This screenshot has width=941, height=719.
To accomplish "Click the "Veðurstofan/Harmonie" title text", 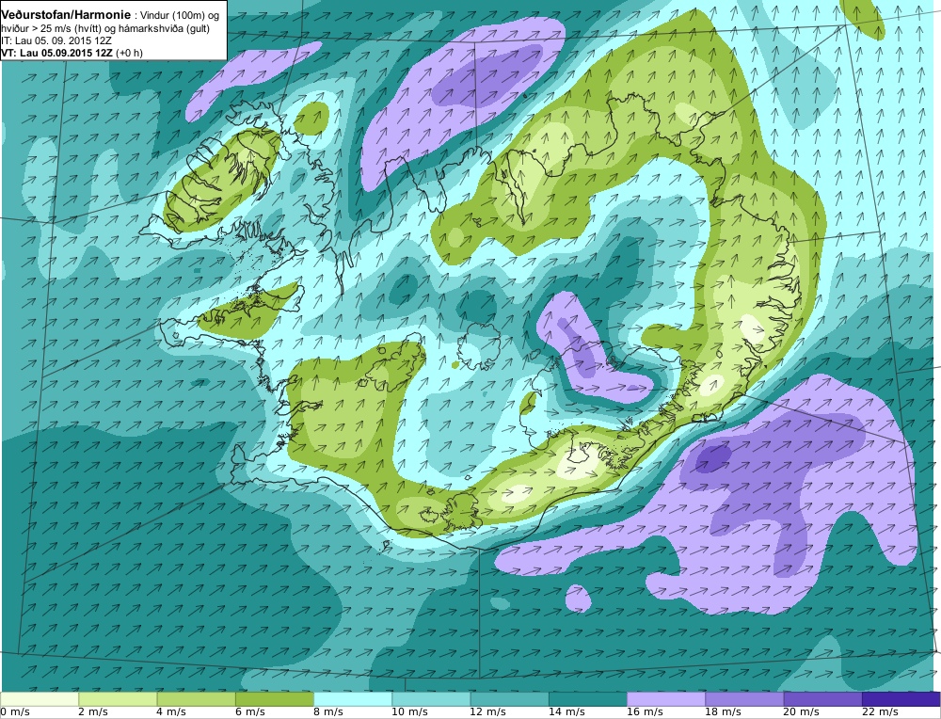I will (65, 15).
